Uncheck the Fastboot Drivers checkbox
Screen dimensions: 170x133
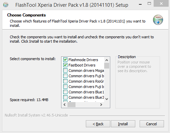click(65, 65)
